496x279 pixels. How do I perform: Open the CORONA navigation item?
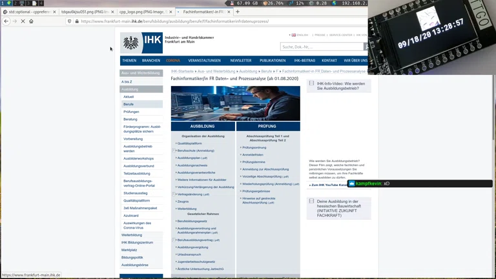[172, 61]
